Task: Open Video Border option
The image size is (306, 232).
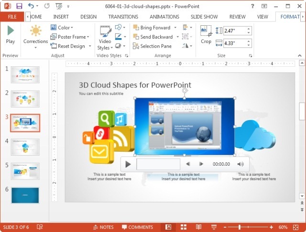Action: tap(120, 37)
